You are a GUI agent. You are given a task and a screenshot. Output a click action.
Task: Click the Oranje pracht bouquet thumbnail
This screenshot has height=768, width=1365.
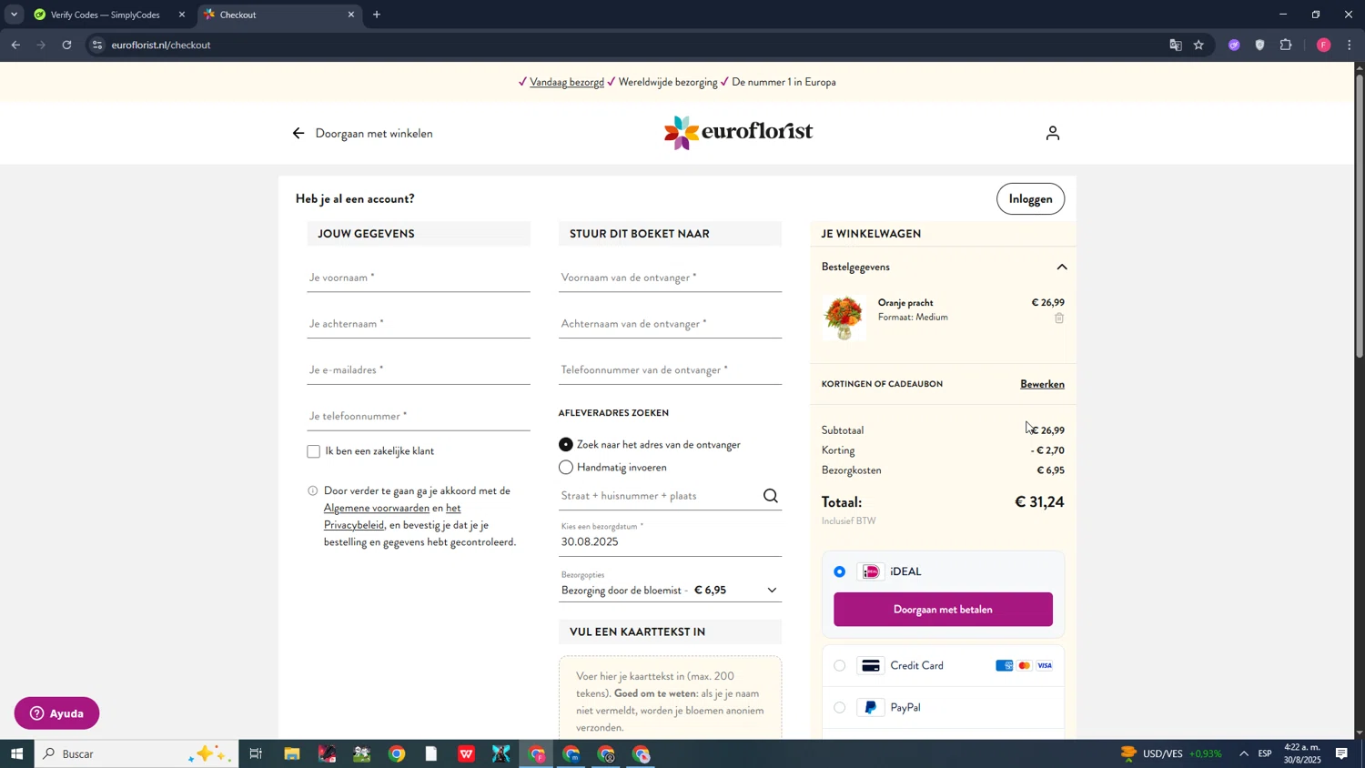pyautogui.click(x=844, y=318)
